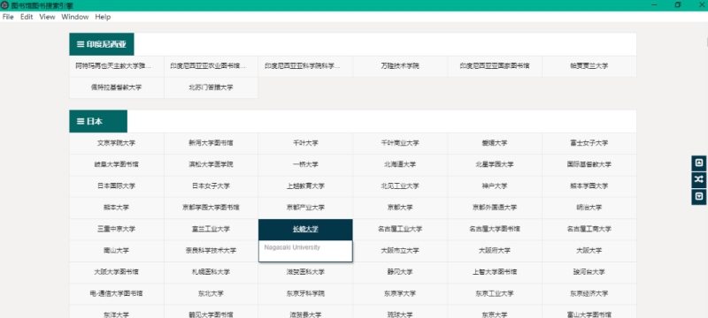Open 富士女子大学
Screen dimensions: 708x318
(589, 143)
